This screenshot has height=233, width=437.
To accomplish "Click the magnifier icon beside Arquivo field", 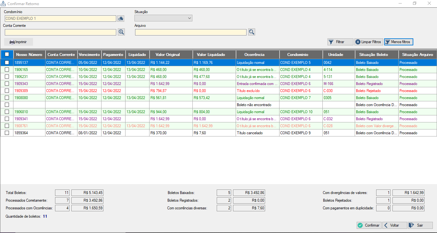I will tap(251, 32).
